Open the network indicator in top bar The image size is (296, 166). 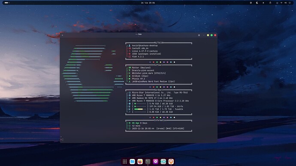tap(281, 3)
